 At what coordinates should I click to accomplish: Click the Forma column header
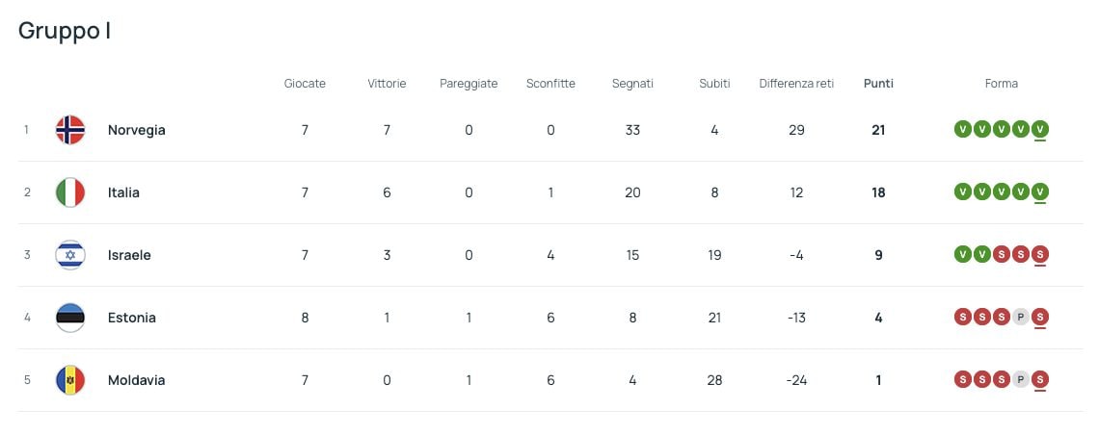(x=1002, y=84)
